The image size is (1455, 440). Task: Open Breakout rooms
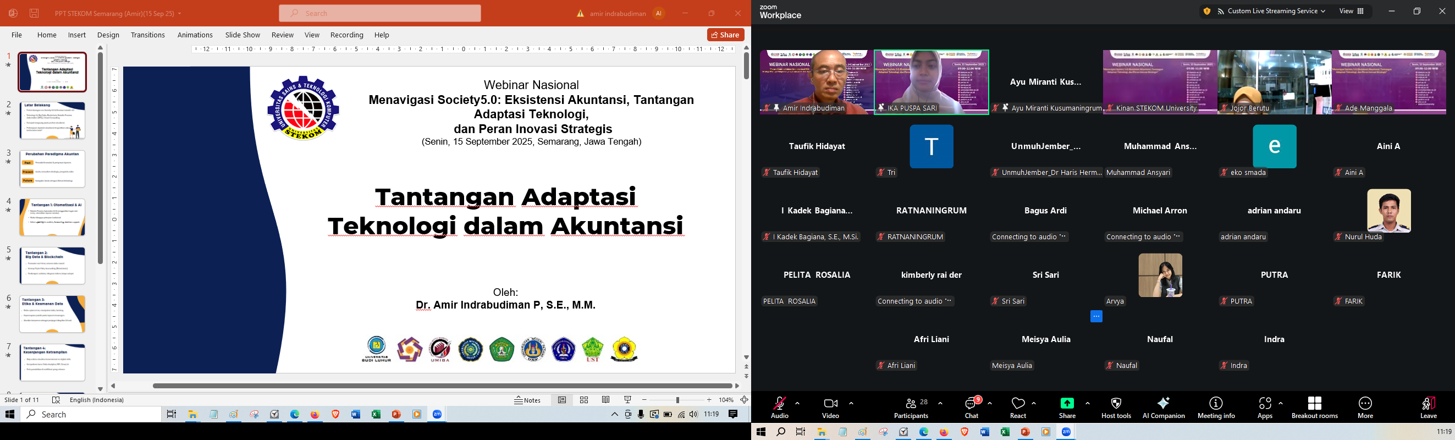pos(1314,407)
